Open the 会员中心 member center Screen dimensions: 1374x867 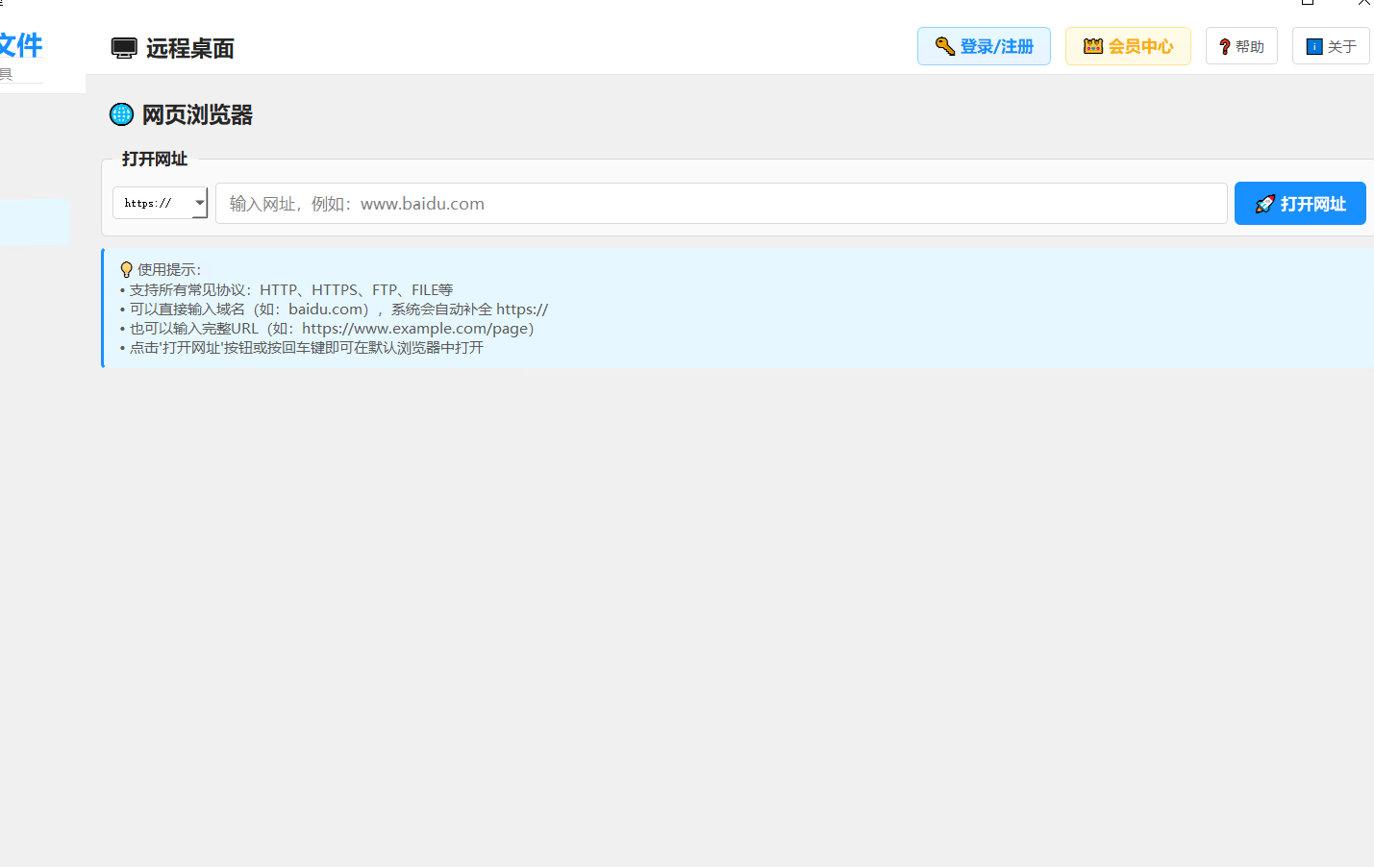click(1128, 46)
